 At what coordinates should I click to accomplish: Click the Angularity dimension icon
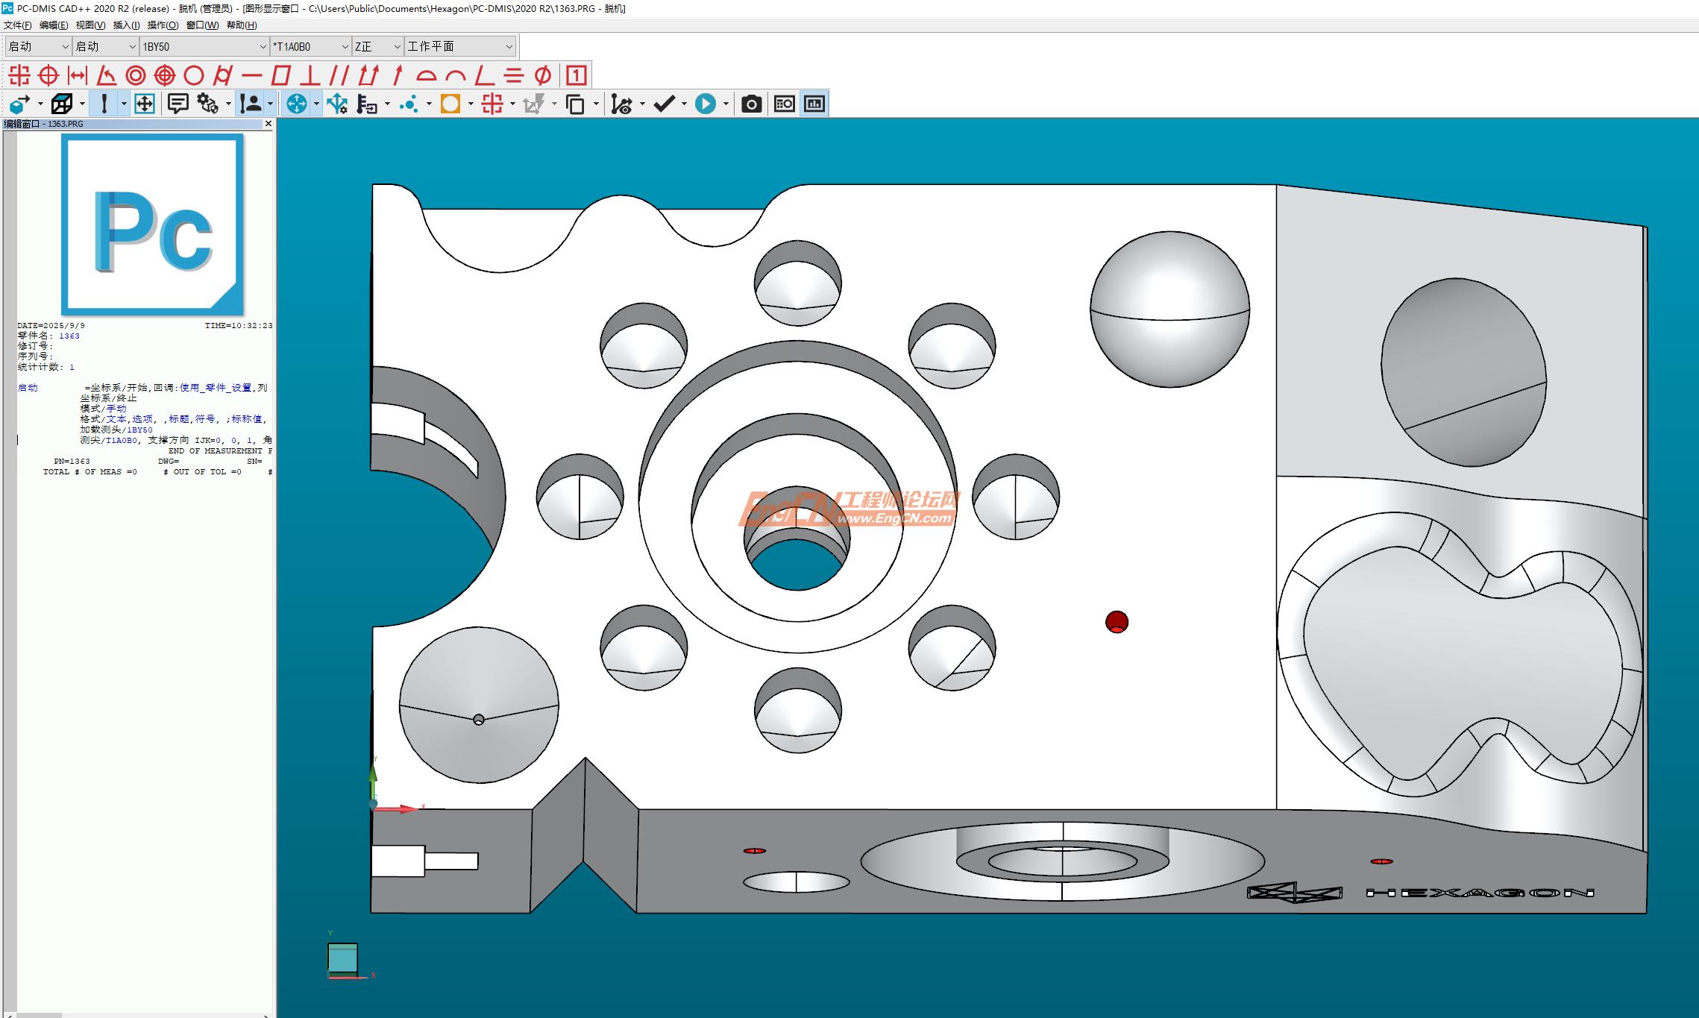coord(484,75)
